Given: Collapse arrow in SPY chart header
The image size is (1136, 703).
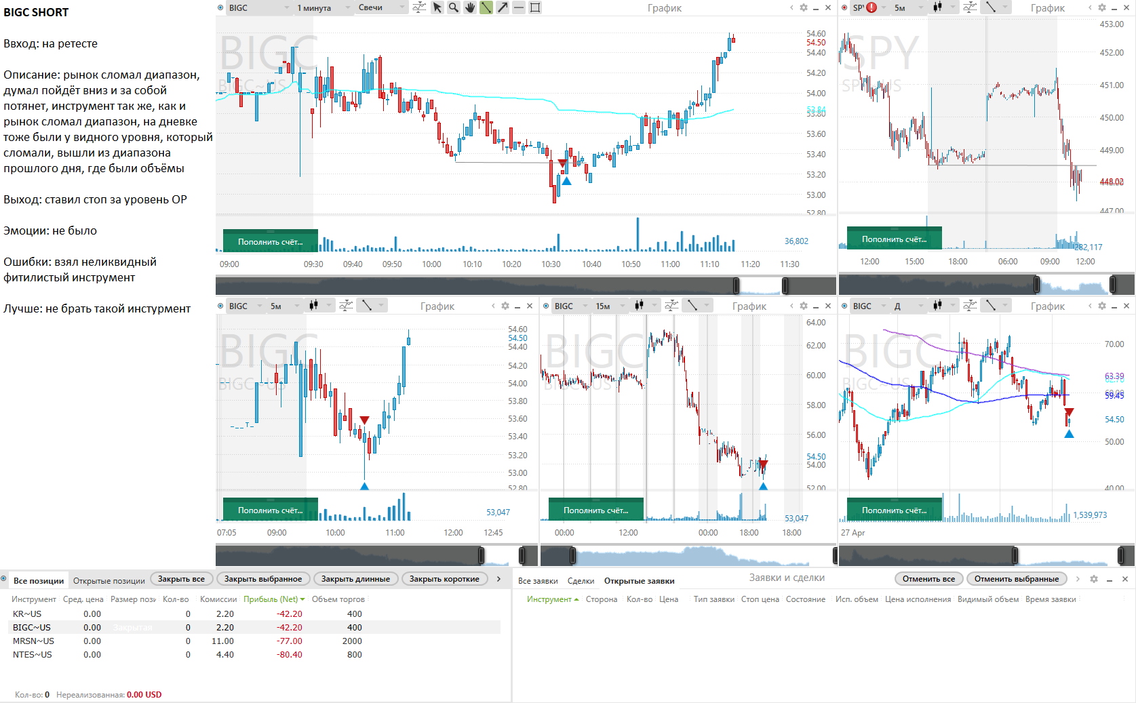Looking at the screenshot, I should pyautogui.click(x=1090, y=7).
